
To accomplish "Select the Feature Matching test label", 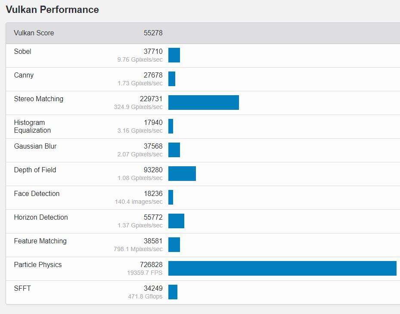I will (x=40, y=241).
